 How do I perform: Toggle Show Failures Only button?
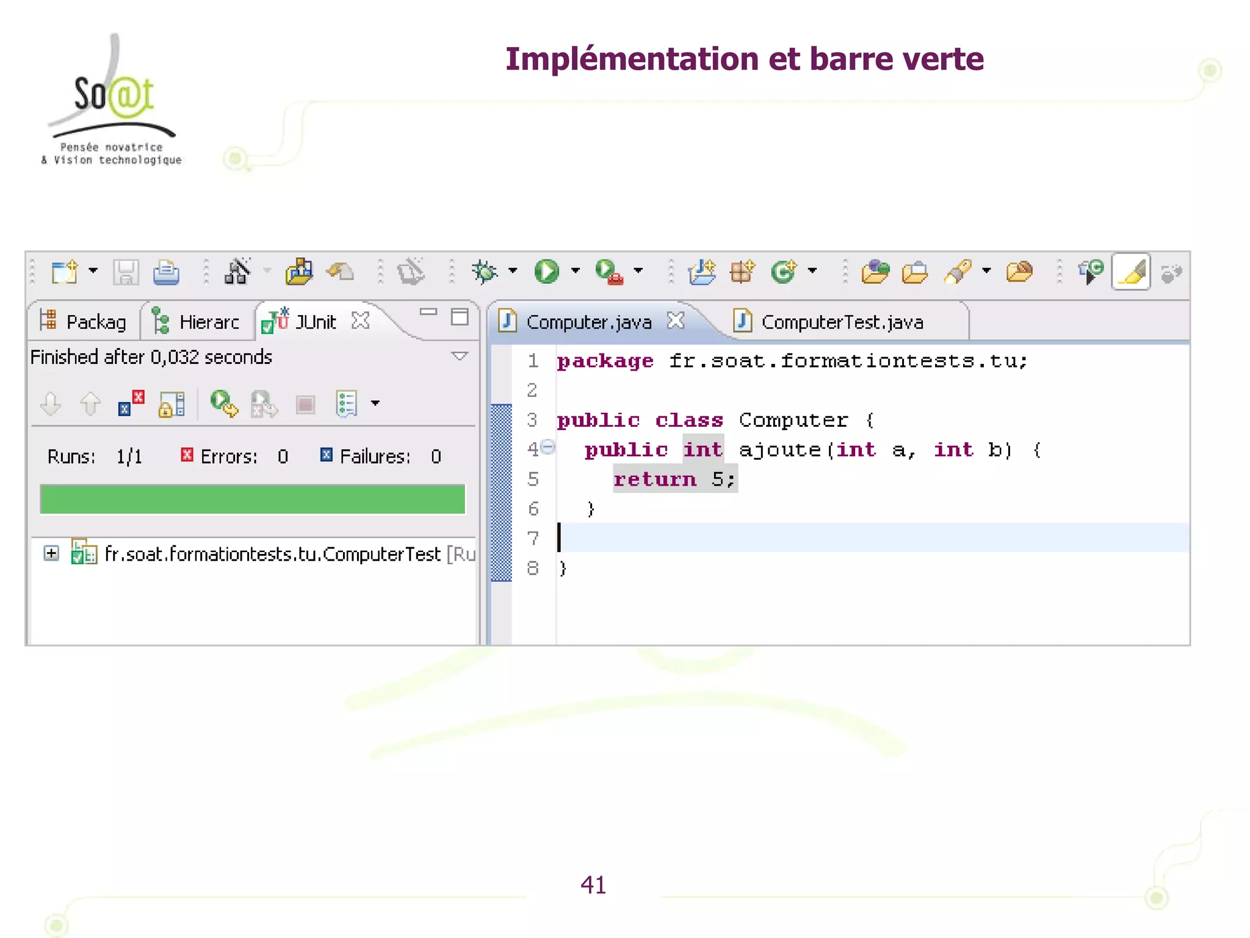(131, 404)
